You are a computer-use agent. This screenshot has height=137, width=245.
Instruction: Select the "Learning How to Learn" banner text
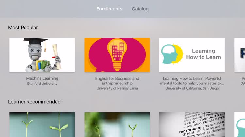[203, 54]
